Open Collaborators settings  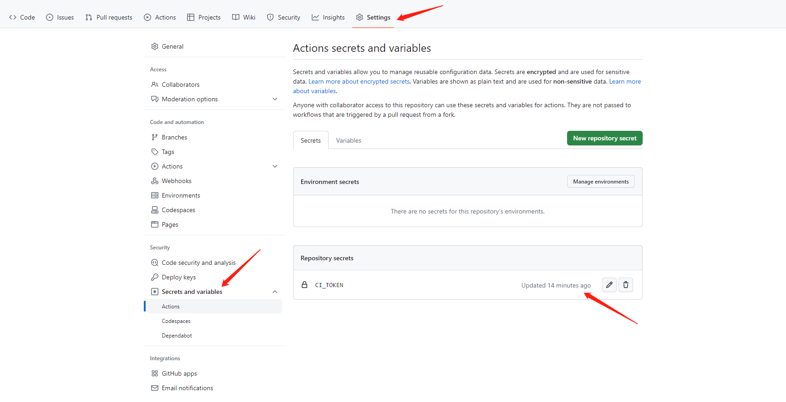[215, 84]
